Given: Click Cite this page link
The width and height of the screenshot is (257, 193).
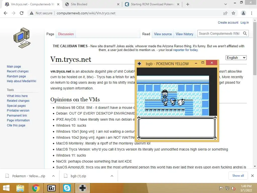Looking at the screenshot, I should pyautogui.click(x=16, y=125).
